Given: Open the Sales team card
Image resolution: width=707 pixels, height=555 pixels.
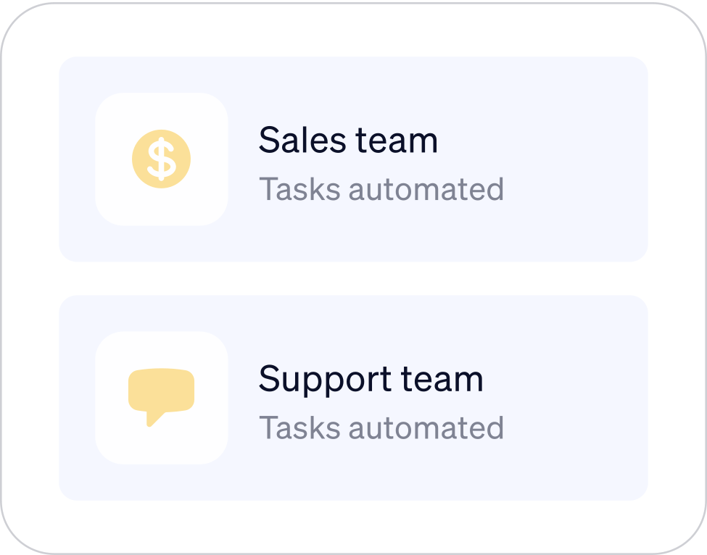Looking at the screenshot, I should [x=354, y=158].
